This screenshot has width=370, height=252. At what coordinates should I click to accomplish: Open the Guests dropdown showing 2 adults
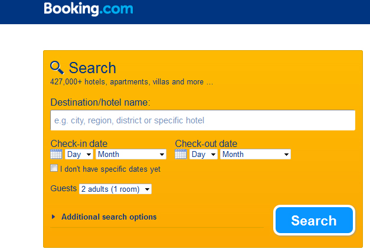click(116, 189)
